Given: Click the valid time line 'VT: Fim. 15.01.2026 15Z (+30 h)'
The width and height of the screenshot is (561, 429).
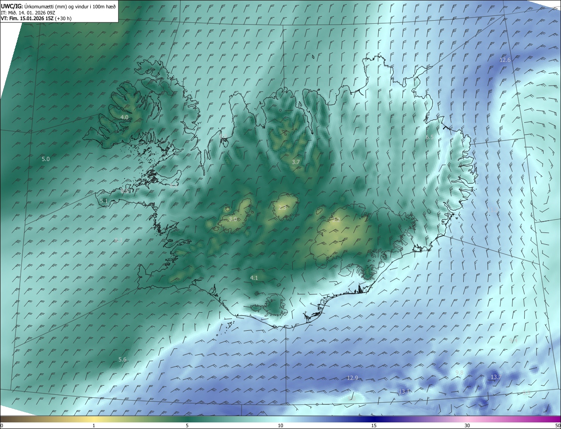Looking at the screenshot, I should 36,18.
